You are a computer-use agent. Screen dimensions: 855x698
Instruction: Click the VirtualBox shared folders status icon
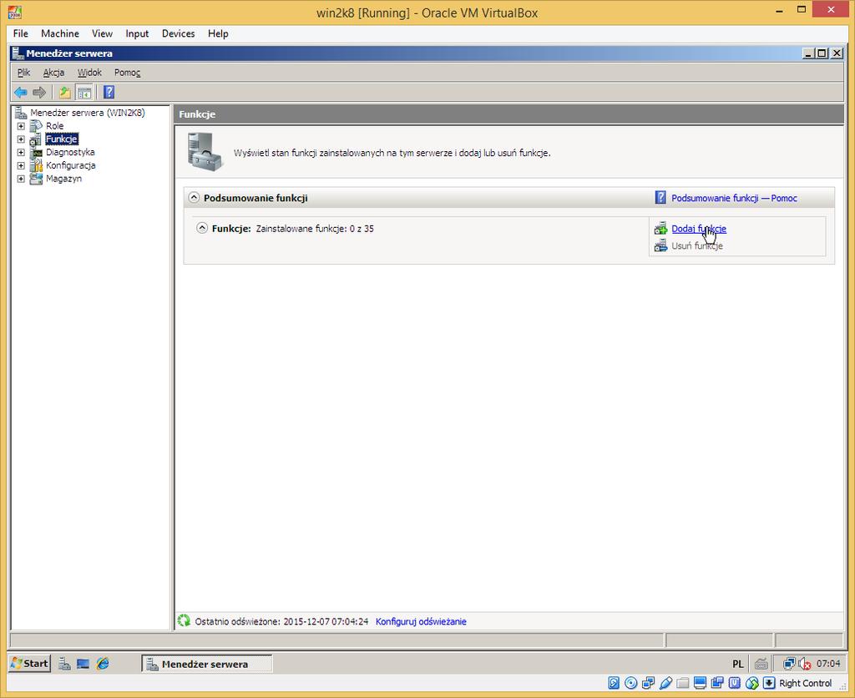pos(683,683)
